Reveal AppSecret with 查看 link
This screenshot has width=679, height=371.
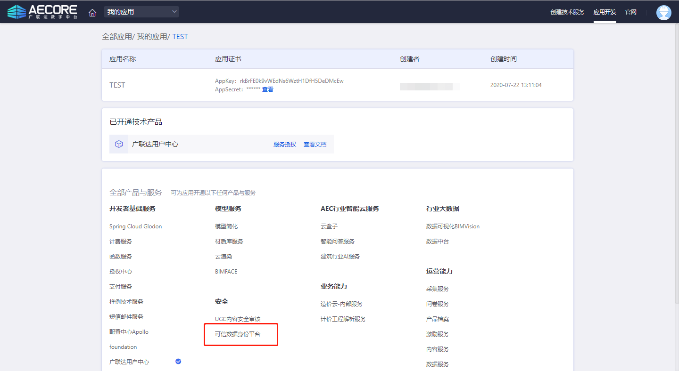pos(267,89)
